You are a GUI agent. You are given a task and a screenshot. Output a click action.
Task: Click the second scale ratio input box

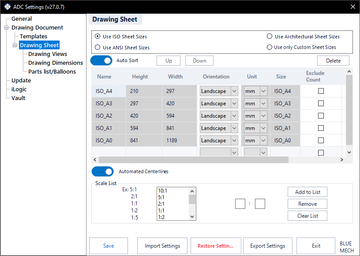260,204
